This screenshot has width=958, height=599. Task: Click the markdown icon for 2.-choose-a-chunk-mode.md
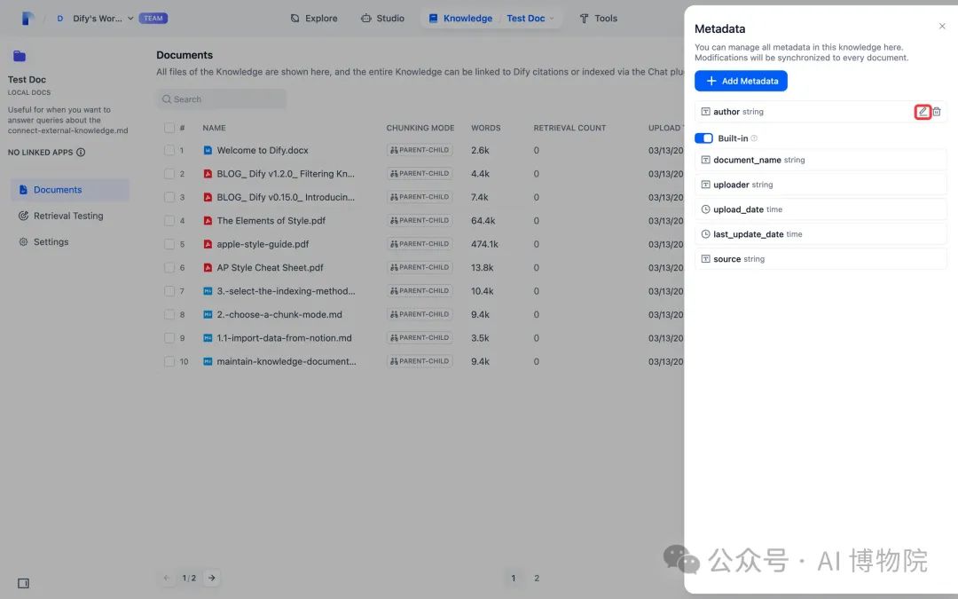[208, 314]
